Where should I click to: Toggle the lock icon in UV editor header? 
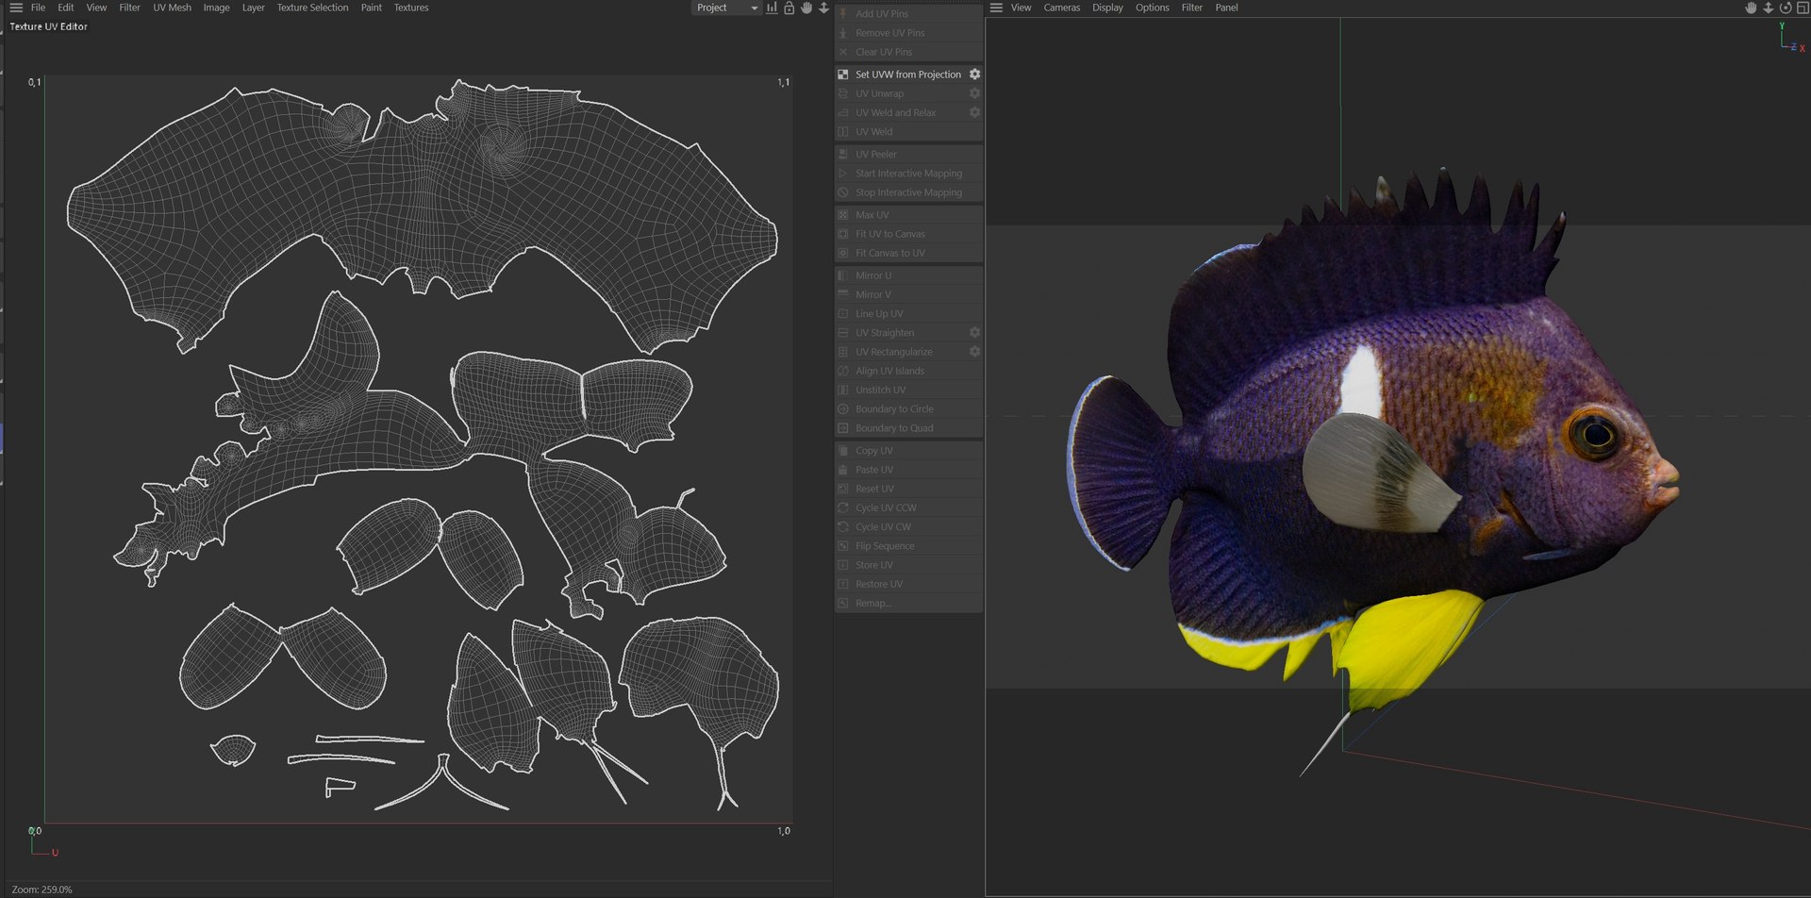coord(789,8)
